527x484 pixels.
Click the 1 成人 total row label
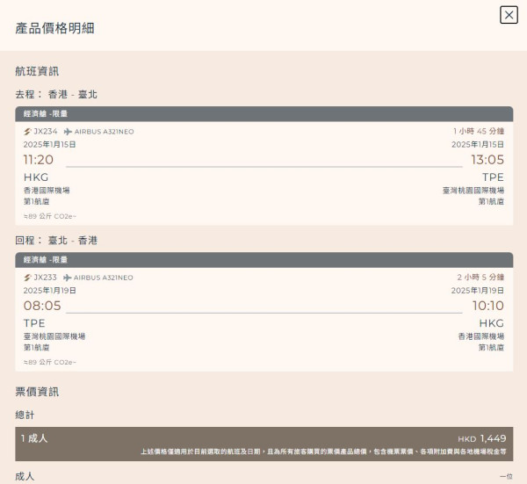[x=34, y=438]
